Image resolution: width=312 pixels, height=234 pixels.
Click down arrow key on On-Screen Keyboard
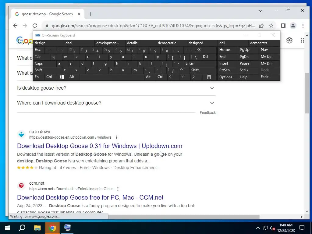[x=182, y=77]
